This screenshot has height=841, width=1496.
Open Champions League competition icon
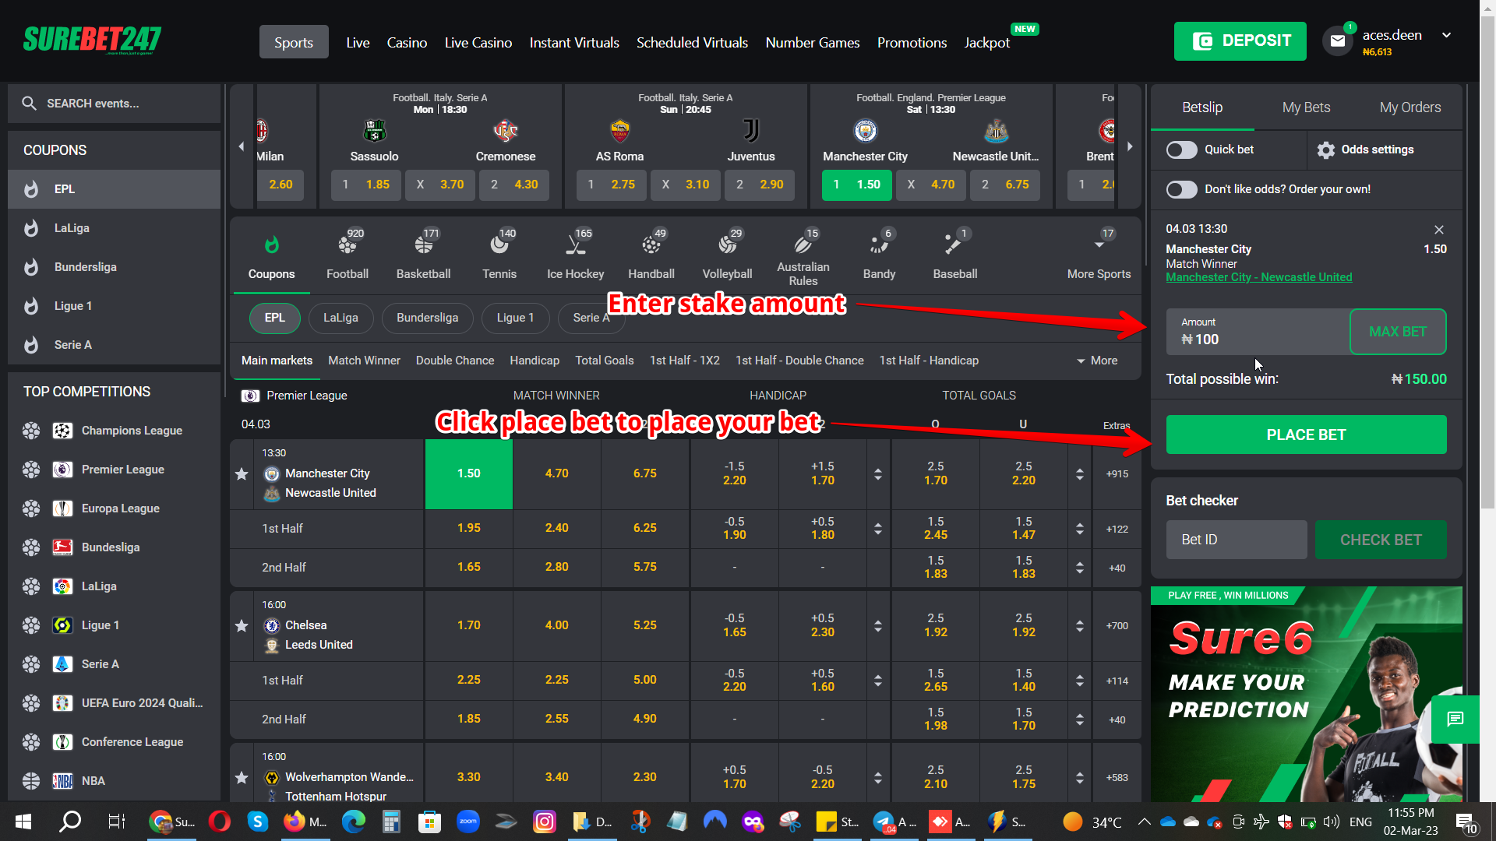(62, 431)
